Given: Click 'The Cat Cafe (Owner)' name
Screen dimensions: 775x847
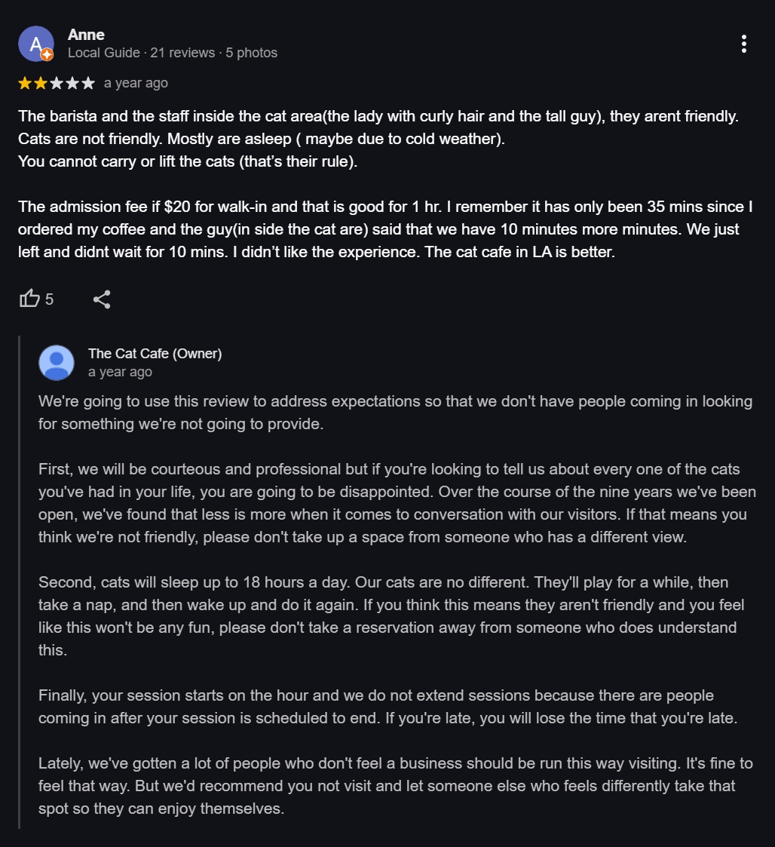Looking at the screenshot, I should point(155,354).
